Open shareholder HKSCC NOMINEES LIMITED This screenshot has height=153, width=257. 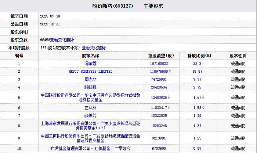tap(90, 72)
